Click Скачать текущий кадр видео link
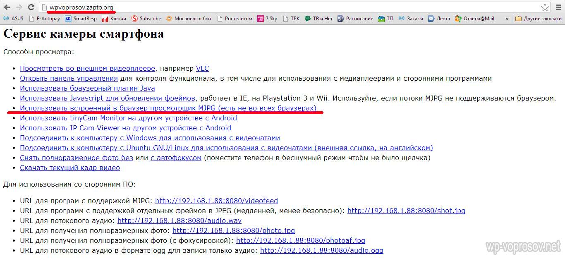The width and height of the screenshot is (565, 259). pos(70,168)
